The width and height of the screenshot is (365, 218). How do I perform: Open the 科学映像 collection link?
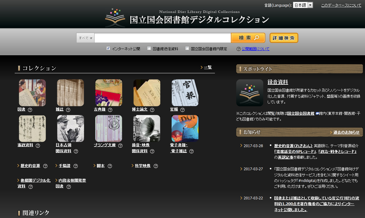click(x=143, y=166)
